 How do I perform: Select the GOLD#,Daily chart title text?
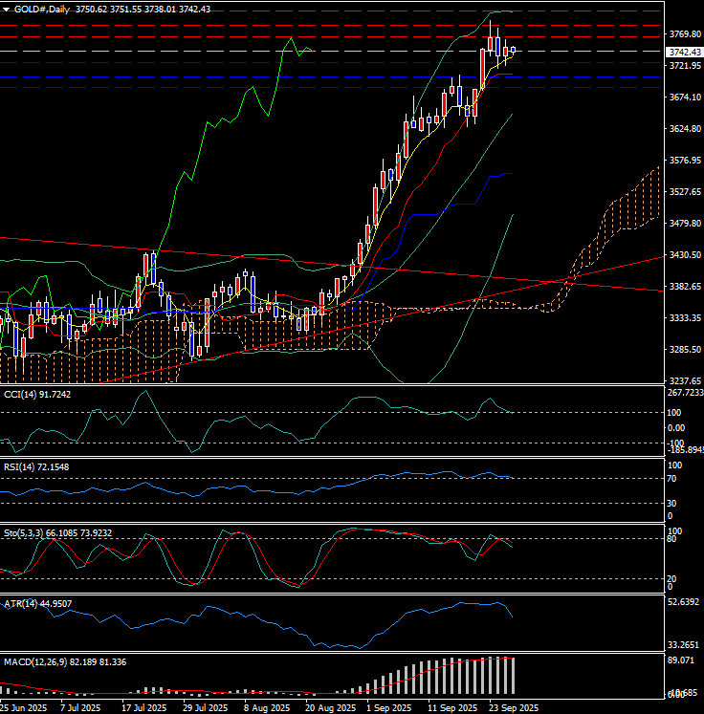tap(41, 10)
